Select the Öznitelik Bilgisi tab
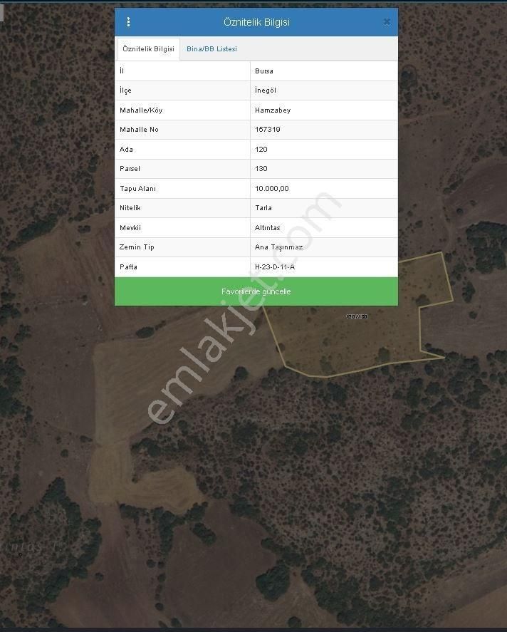Image resolution: width=507 pixels, height=632 pixels. point(148,48)
